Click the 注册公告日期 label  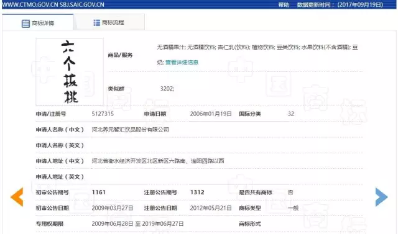click(160, 208)
